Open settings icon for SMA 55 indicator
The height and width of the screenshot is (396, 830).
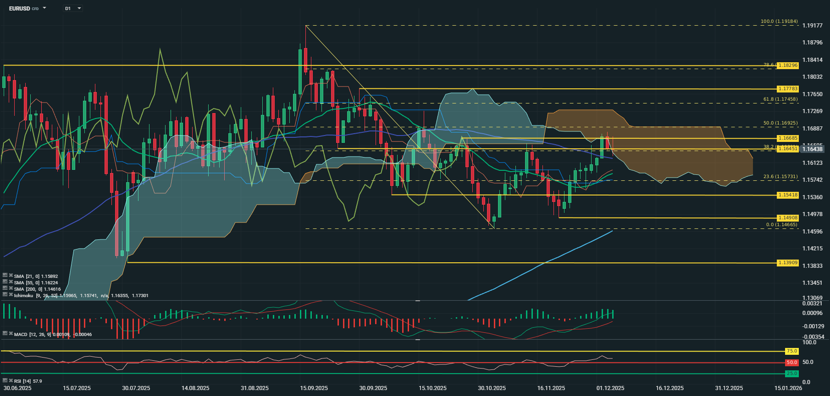5,282
